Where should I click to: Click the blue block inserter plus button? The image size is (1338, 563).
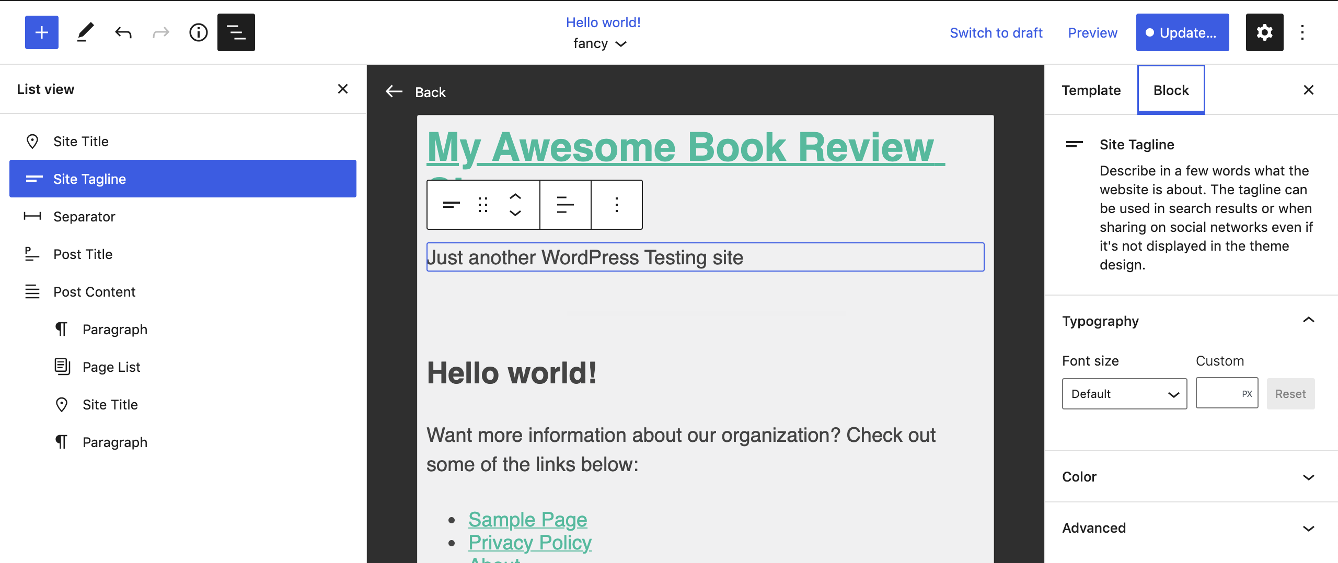pos(42,32)
